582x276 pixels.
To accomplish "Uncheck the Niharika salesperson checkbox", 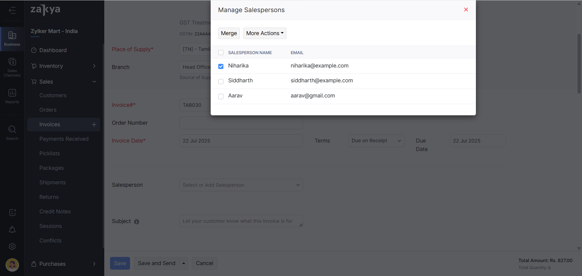I will [221, 66].
